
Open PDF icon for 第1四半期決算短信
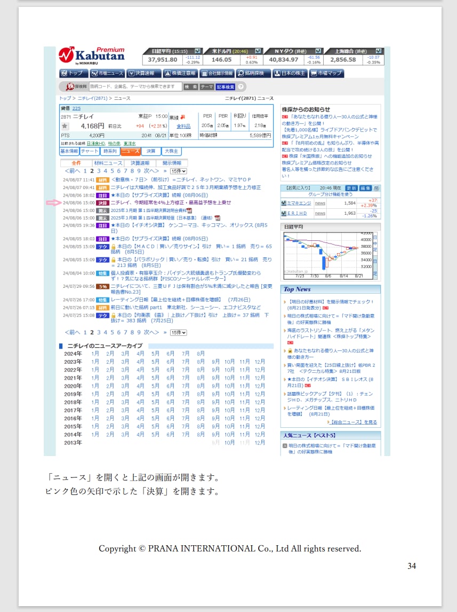(x=218, y=218)
